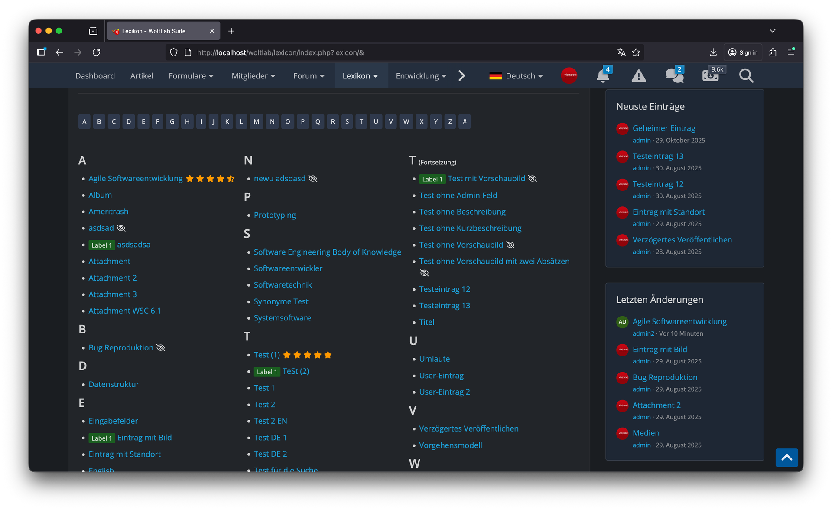Open the conversations chat bubbles icon
The width and height of the screenshot is (832, 510).
coord(674,76)
